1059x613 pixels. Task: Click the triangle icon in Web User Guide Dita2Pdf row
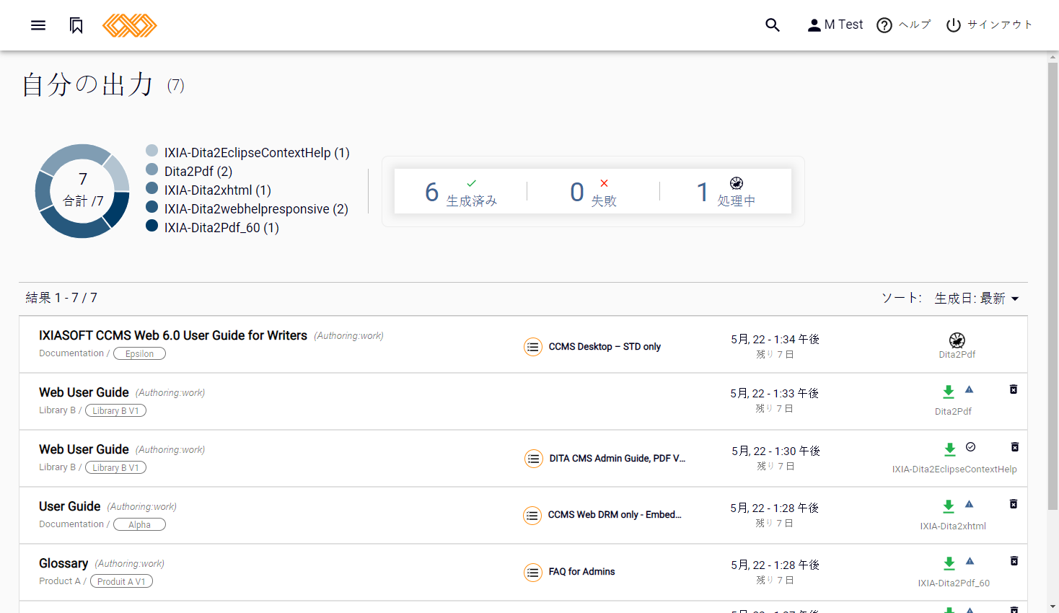[x=970, y=389]
